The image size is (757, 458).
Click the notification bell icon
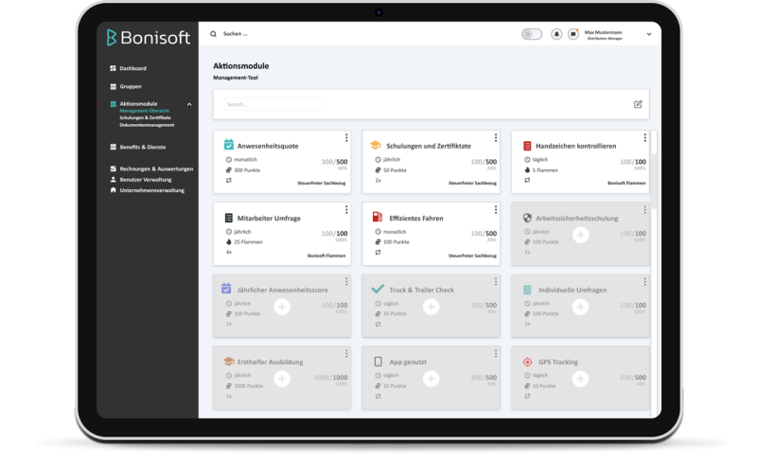pos(556,34)
